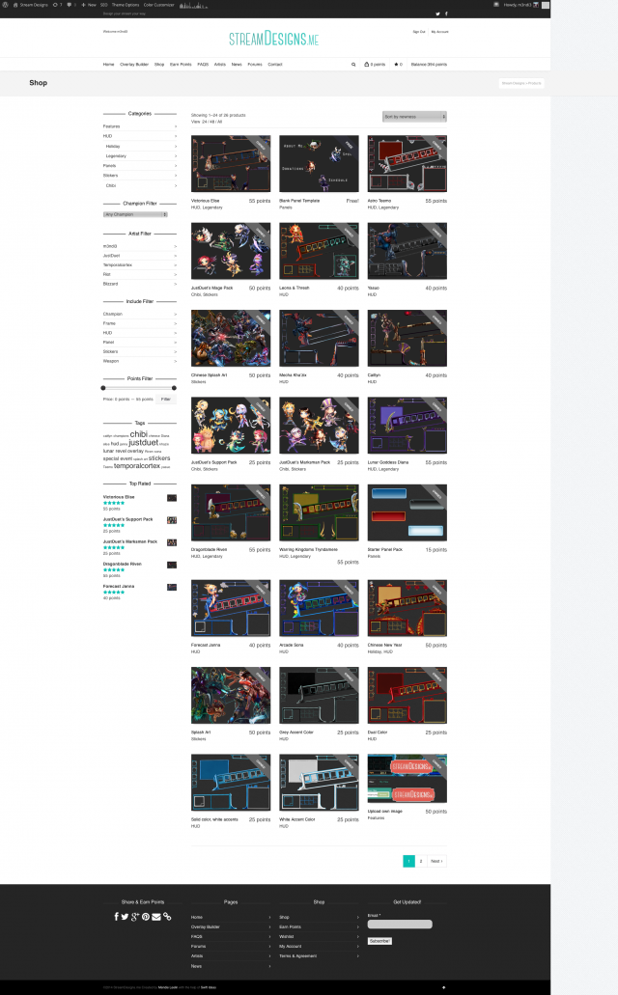
Task: Click the Balance 394 points link
Action: pos(429,64)
